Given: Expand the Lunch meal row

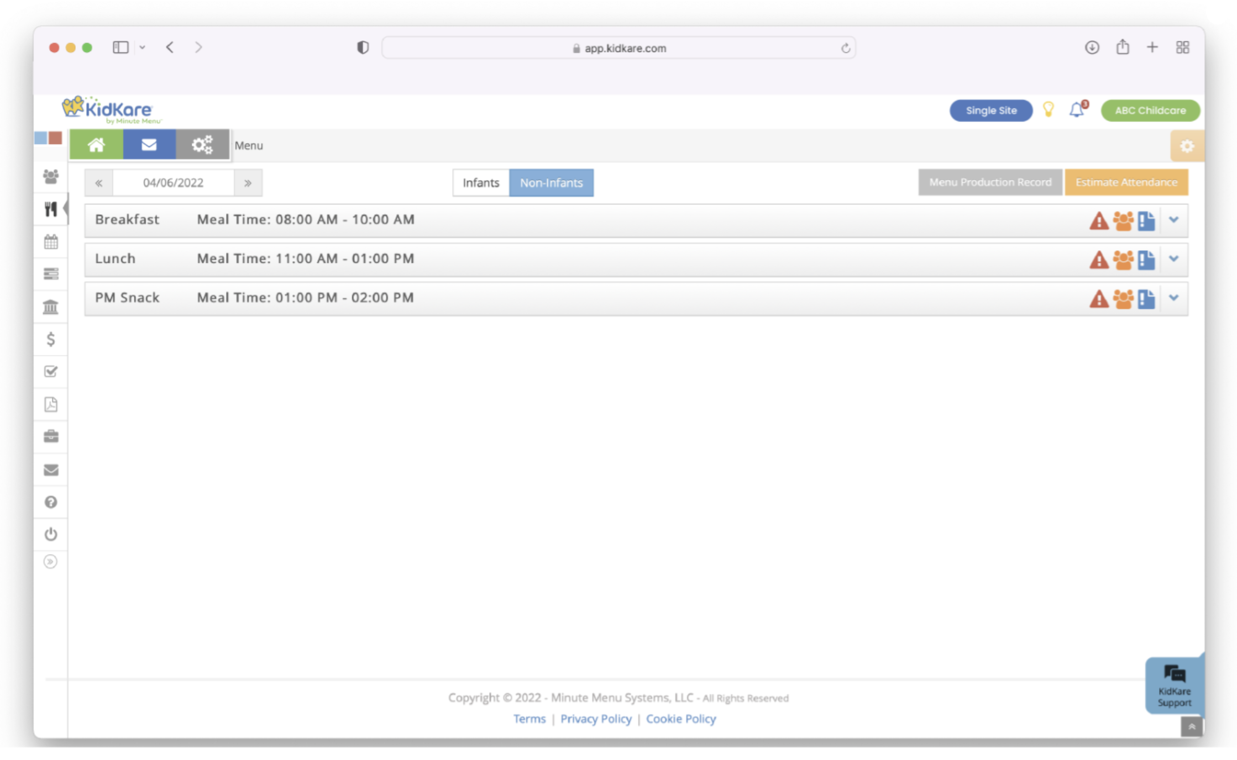Looking at the screenshot, I should coord(1173,259).
